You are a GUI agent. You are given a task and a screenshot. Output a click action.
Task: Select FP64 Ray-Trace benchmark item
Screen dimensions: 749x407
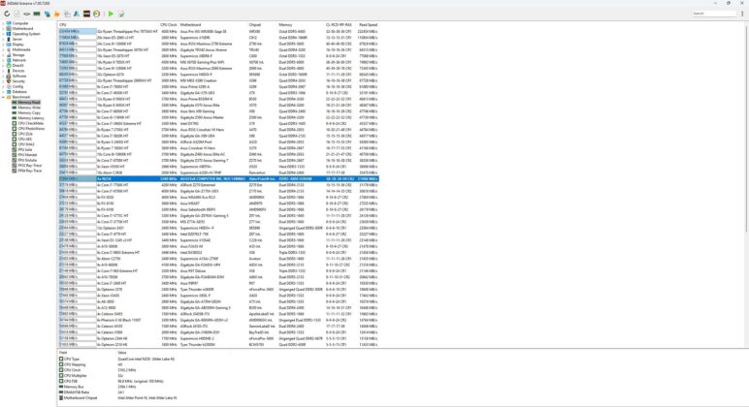(30, 171)
